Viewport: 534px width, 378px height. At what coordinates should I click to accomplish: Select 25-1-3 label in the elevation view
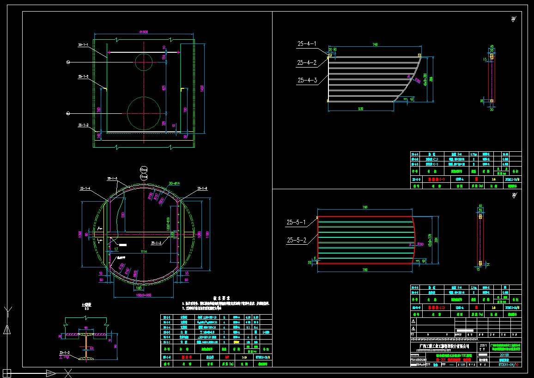[83, 125]
